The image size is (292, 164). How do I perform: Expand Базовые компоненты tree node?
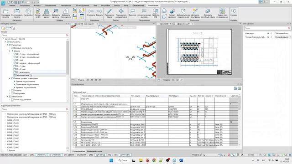click(10, 48)
